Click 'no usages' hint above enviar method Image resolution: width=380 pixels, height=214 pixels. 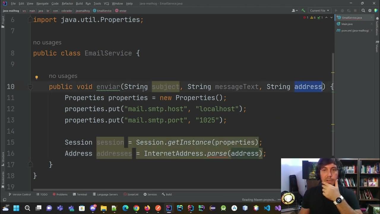click(63, 76)
